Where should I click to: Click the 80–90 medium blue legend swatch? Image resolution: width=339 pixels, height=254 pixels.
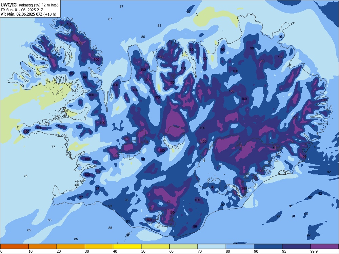240,247
